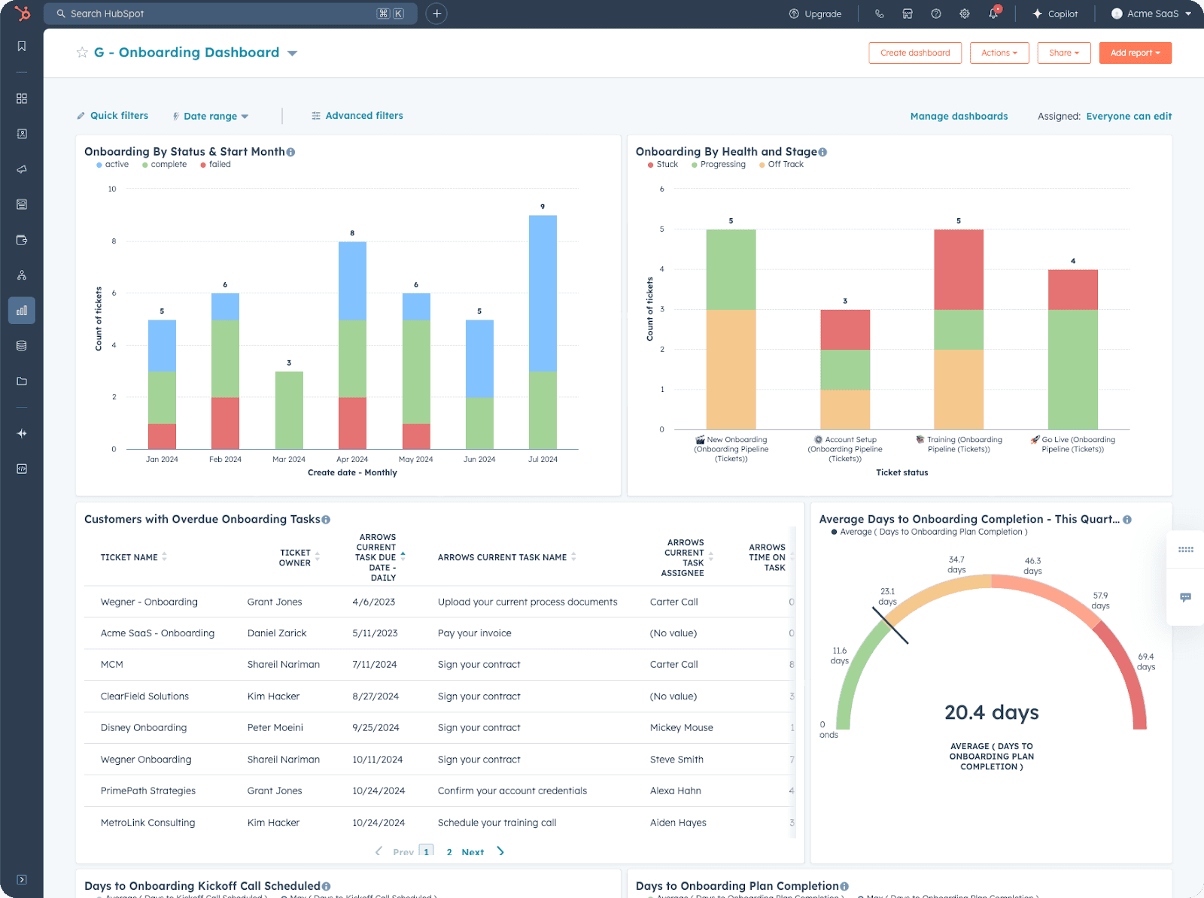Image resolution: width=1204 pixels, height=898 pixels.
Task: Select page 1 in table pagination
Action: pos(427,851)
